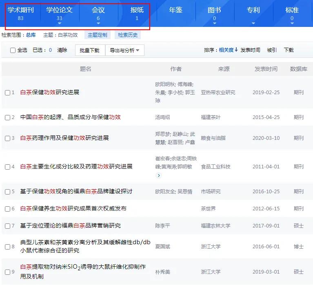Open article 白茶保健功效研究进展
Viewport: 313px width, 285px height.
[50, 92]
